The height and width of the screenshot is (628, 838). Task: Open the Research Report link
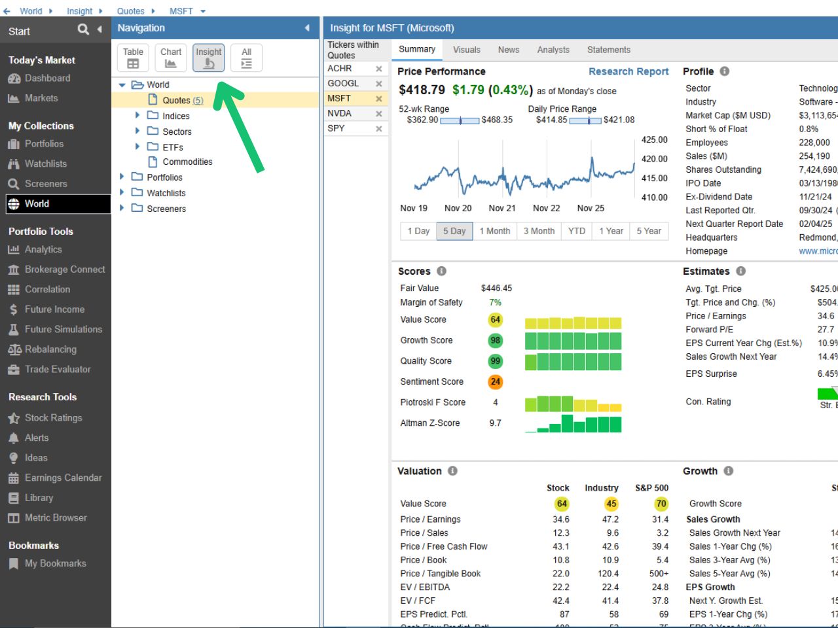(x=628, y=71)
